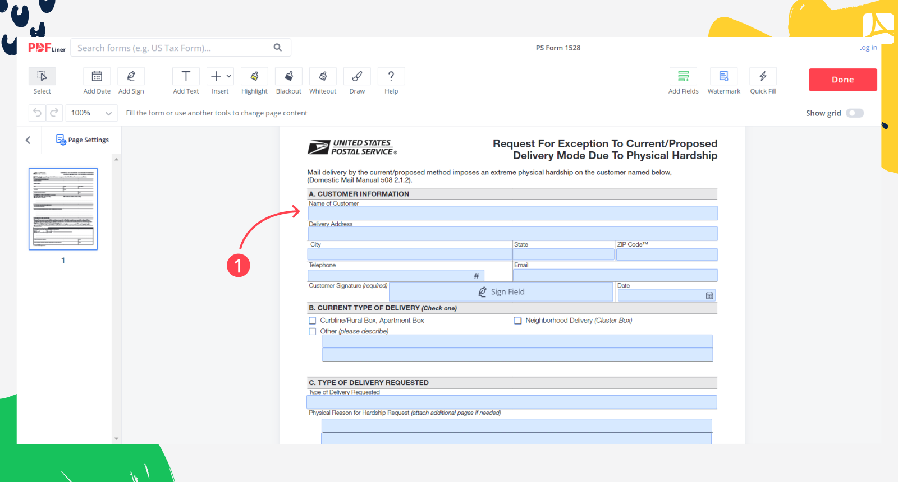898x482 pixels.
Task: Click the Telephone number field
Action: click(x=396, y=275)
